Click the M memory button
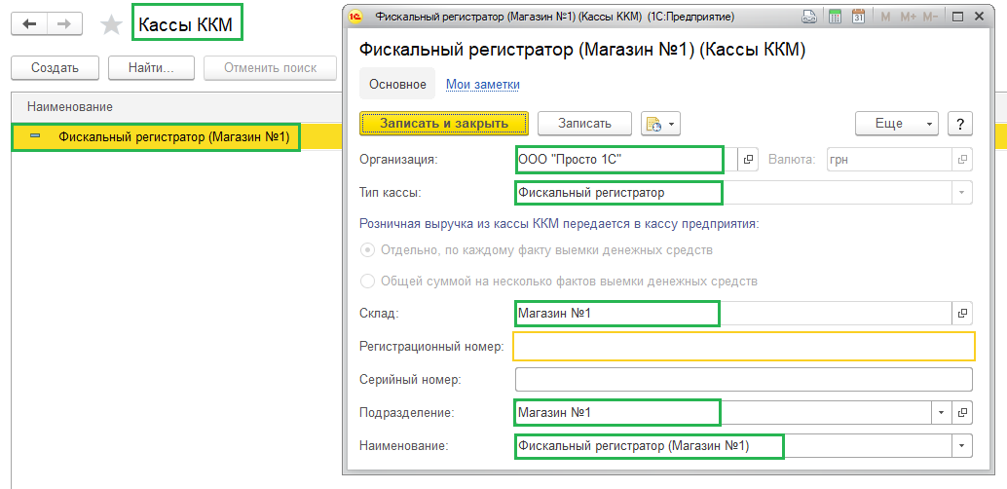1007x489 pixels. point(885,17)
